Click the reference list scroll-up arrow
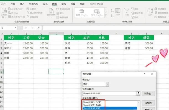Viewport: 169px width, 110px height. click(x=139, y=102)
